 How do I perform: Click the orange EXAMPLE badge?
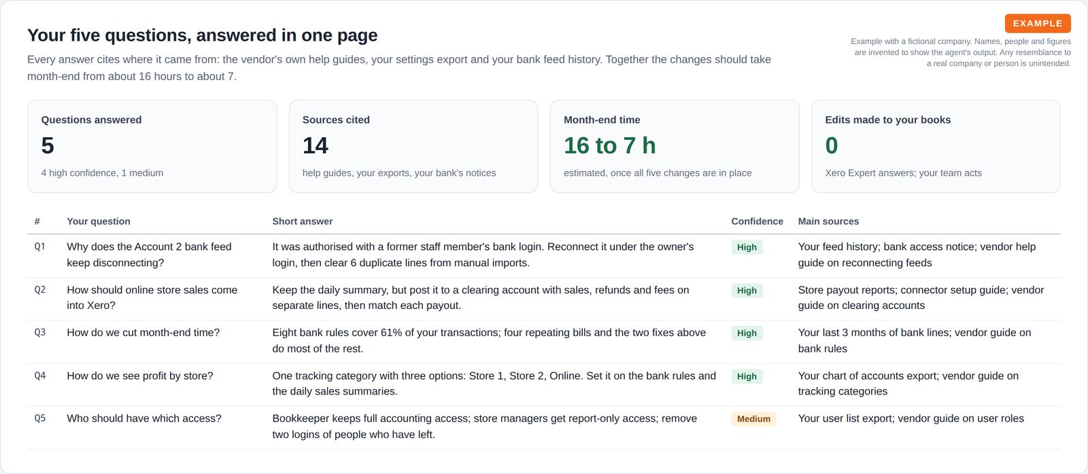pyautogui.click(x=1038, y=23)
